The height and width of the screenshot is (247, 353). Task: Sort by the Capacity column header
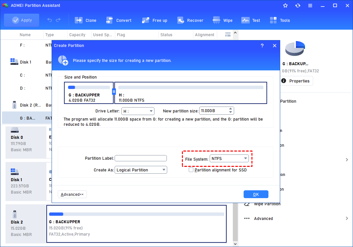click(x=77, y=35)
